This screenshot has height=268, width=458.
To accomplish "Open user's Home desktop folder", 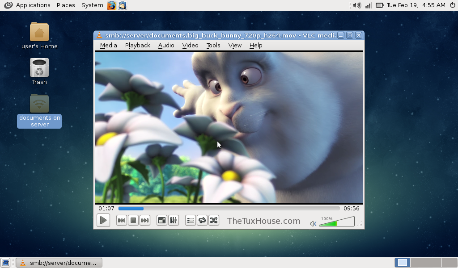I will (x=39, y=36).
